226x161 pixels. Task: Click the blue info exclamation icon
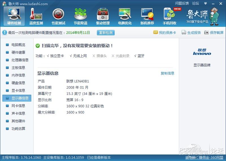click(5, 32)
